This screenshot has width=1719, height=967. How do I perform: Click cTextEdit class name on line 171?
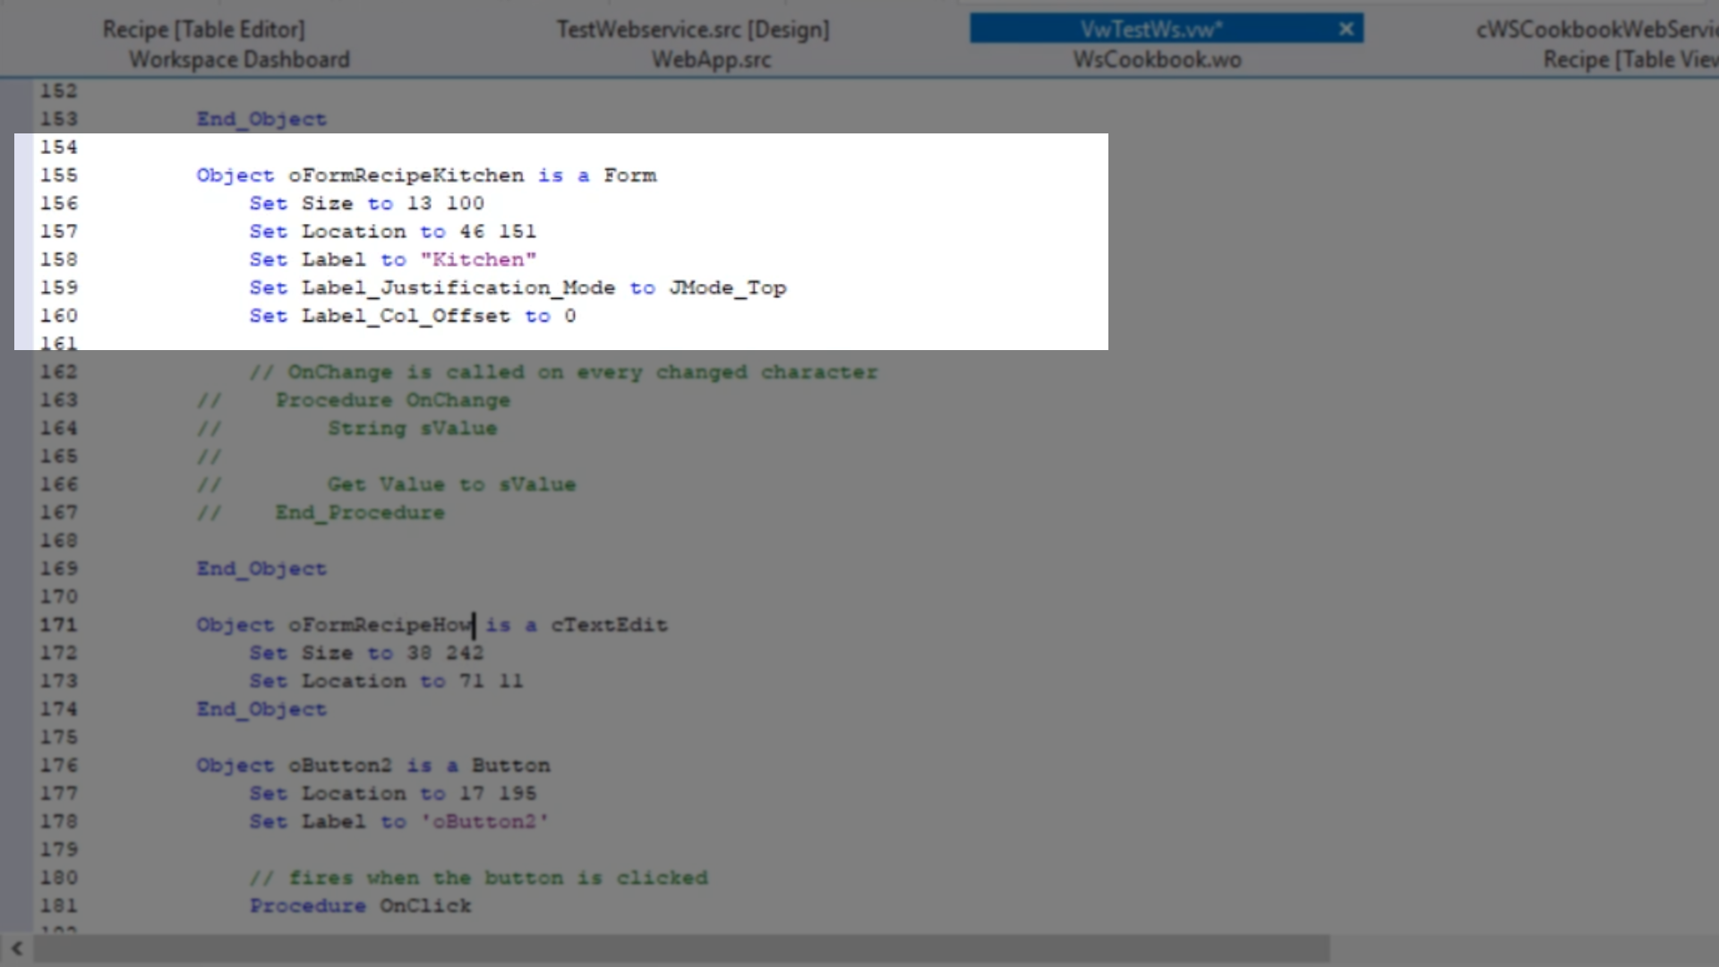(x=609, y=625)
